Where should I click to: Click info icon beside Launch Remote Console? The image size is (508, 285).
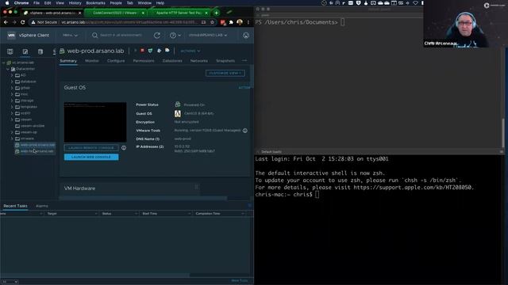pos(124,148)
